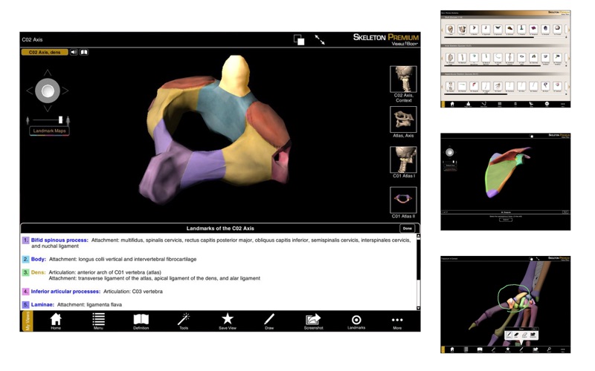Screen dimensions: 595x371
Task: Open the More ellipsis menu
Action: 397,322
